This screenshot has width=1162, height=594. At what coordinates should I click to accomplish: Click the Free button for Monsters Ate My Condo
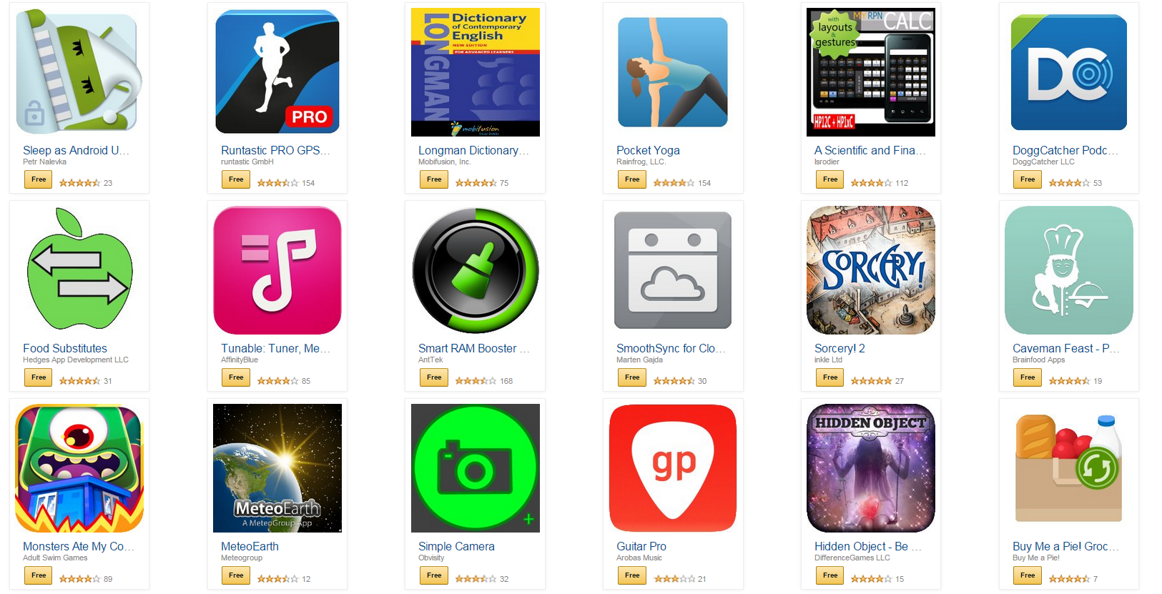(x=39, y=575)
